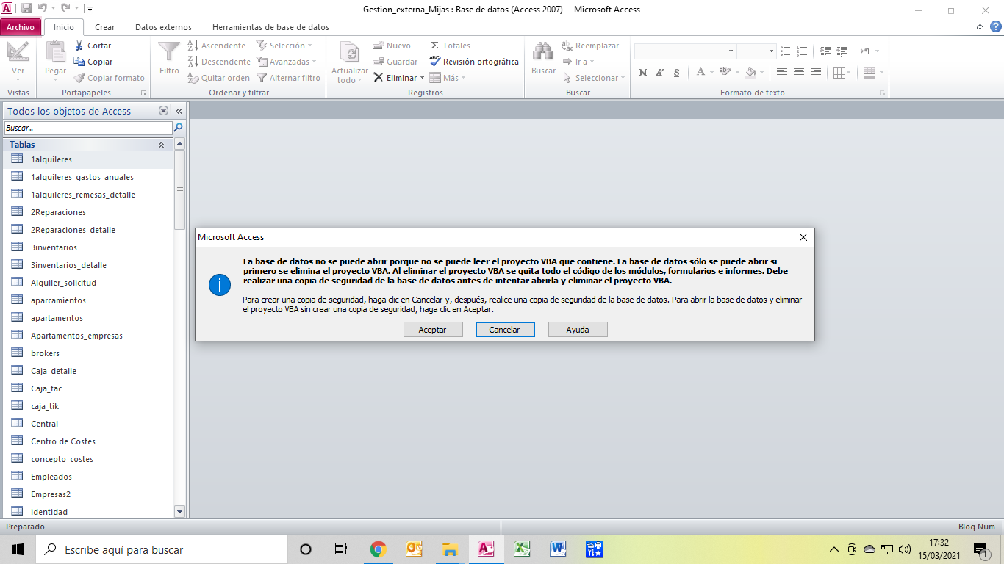Viewport: 1004px width, 564px height.
Task: Open the Más records dropdown
Action: coord(447,78)
